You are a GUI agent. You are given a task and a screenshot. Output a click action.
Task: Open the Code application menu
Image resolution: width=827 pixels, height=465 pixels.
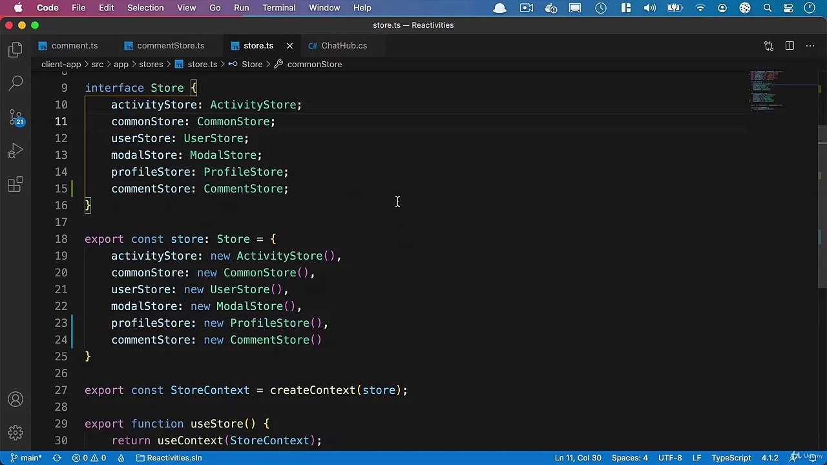point(47,8)
